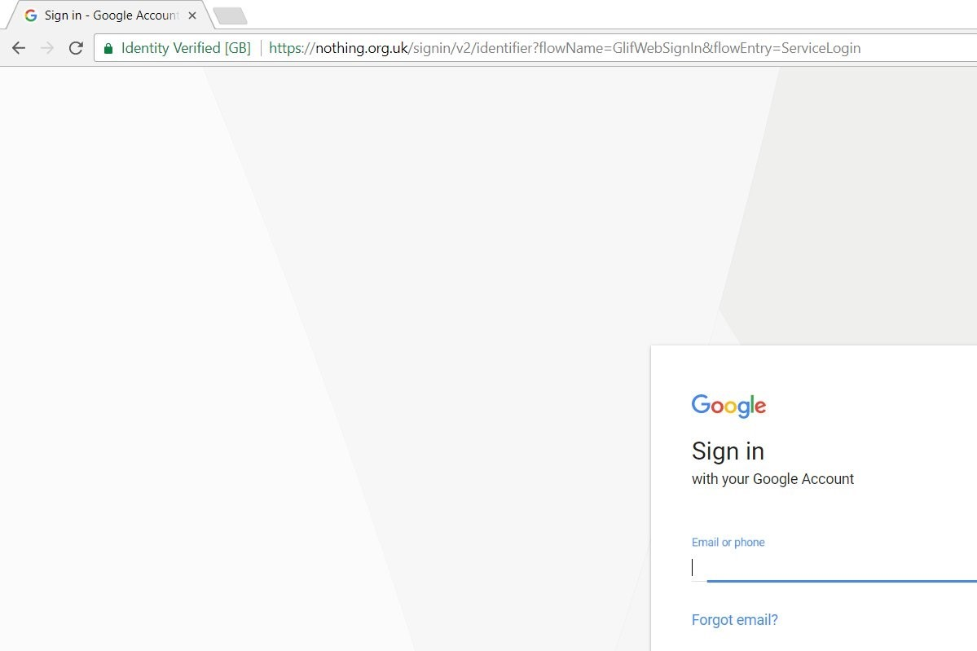
Task: Click the 'Sign in' heading text
Action: [x=727, y=451]
